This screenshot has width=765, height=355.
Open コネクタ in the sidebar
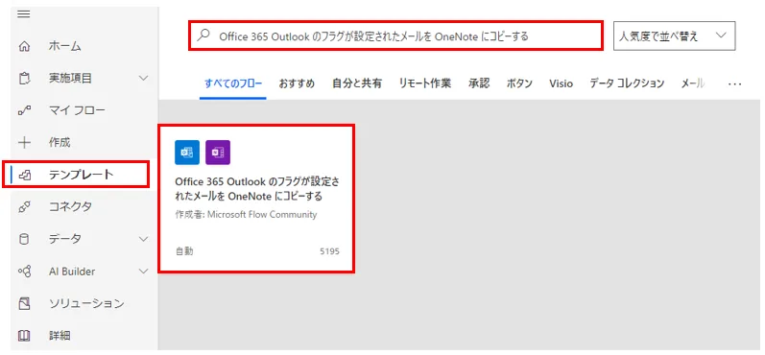(70, 206)
